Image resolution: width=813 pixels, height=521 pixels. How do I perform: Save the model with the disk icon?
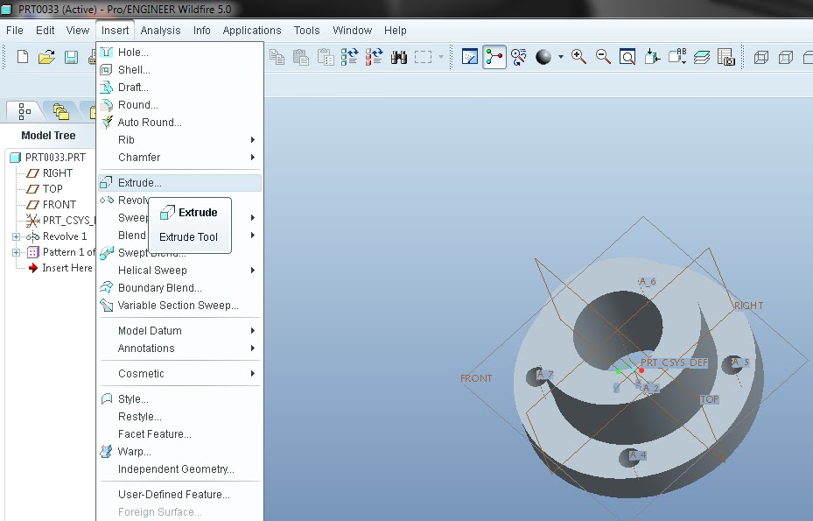(71, 57)
